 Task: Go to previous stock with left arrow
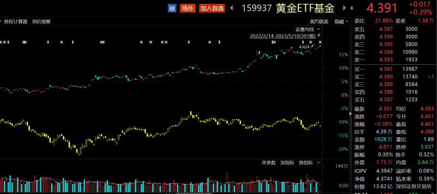pyautogui.click(x=231, y=8)
